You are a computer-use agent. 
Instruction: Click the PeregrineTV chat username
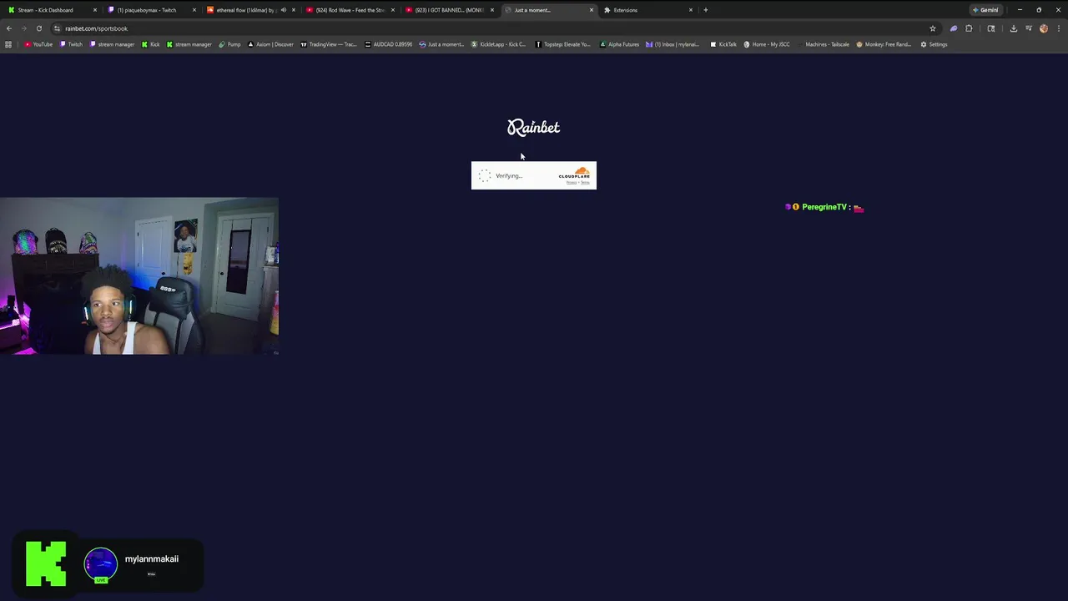[824, 207]
